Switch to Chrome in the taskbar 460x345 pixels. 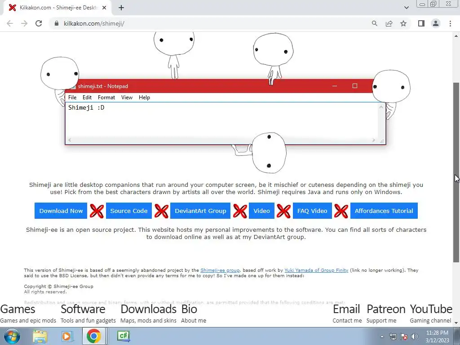[93, 336]
